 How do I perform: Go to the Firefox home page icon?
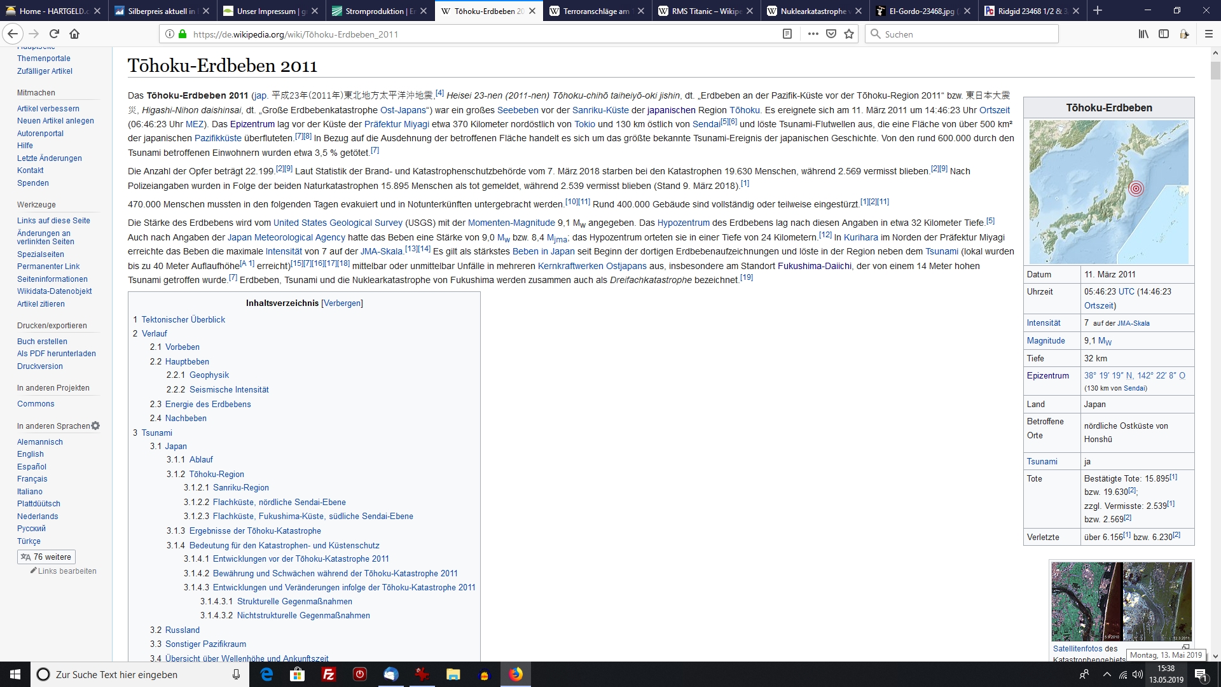(74, 34)
